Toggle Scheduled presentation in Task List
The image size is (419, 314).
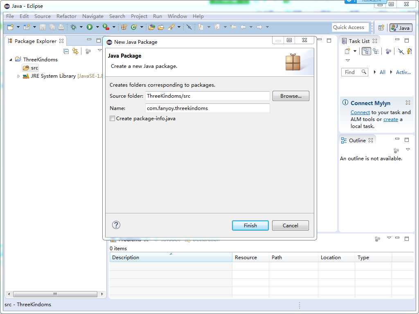click(376, 51)
